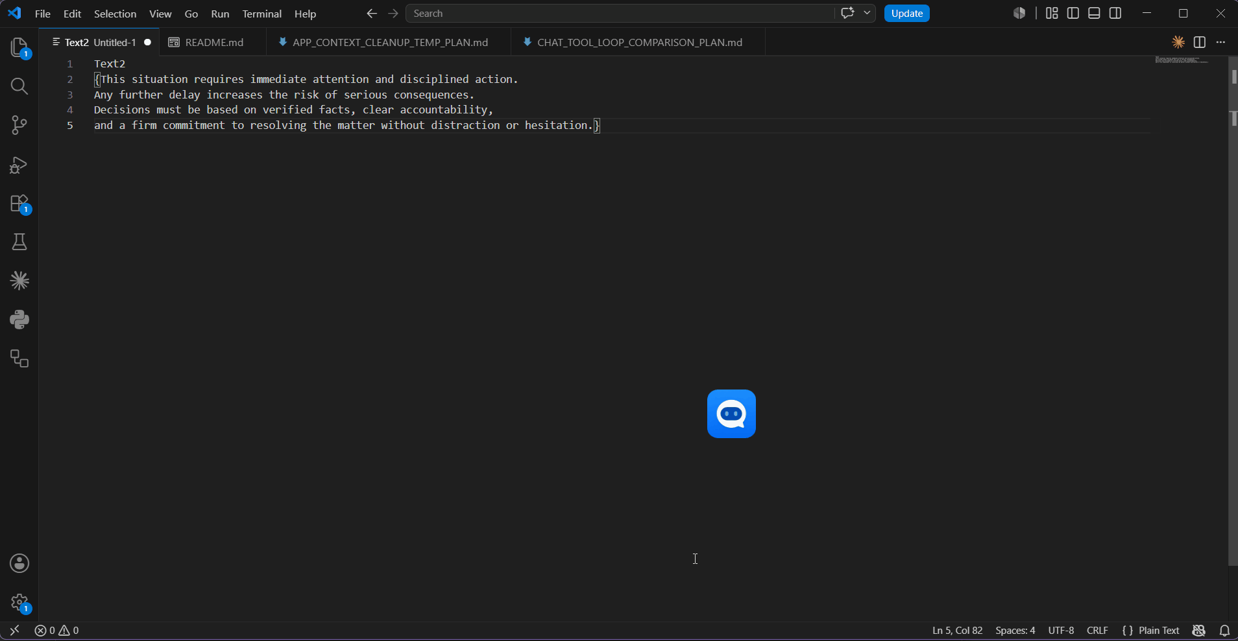Viewport: 1238px width, 641px height.
Task: Open the Source Control view
Action: coord(19,125)
